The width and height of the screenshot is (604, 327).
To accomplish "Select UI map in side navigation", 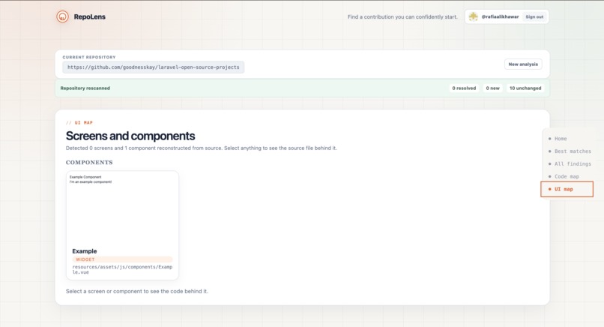I will [567, 189].
